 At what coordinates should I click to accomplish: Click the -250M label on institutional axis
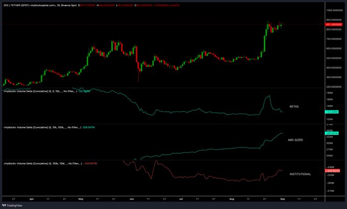click(330, 175)
